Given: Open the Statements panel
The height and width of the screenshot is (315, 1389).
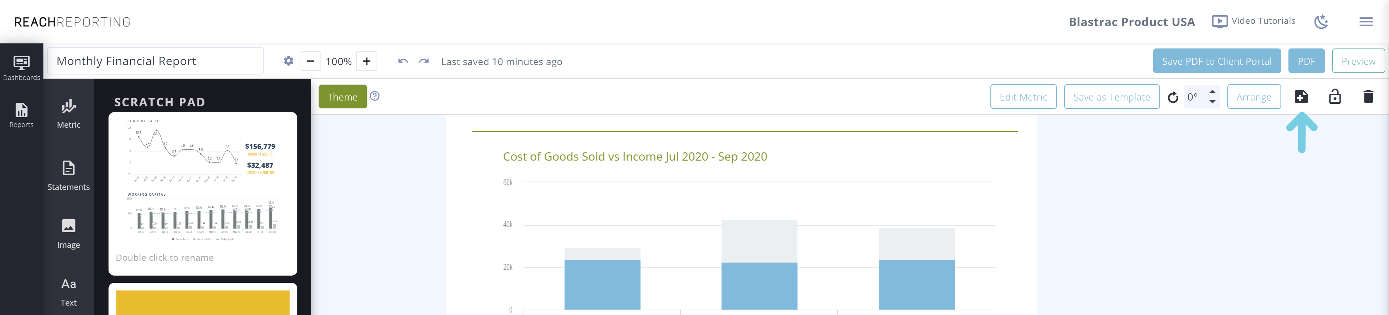Looking at the screenshot, I should (x=68, y=175).
